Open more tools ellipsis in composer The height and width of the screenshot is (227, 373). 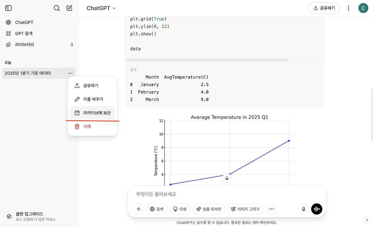[x=272, y=209]
